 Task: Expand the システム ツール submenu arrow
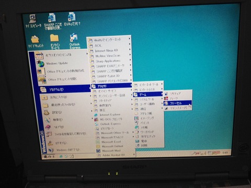click(x=162, y=99)
